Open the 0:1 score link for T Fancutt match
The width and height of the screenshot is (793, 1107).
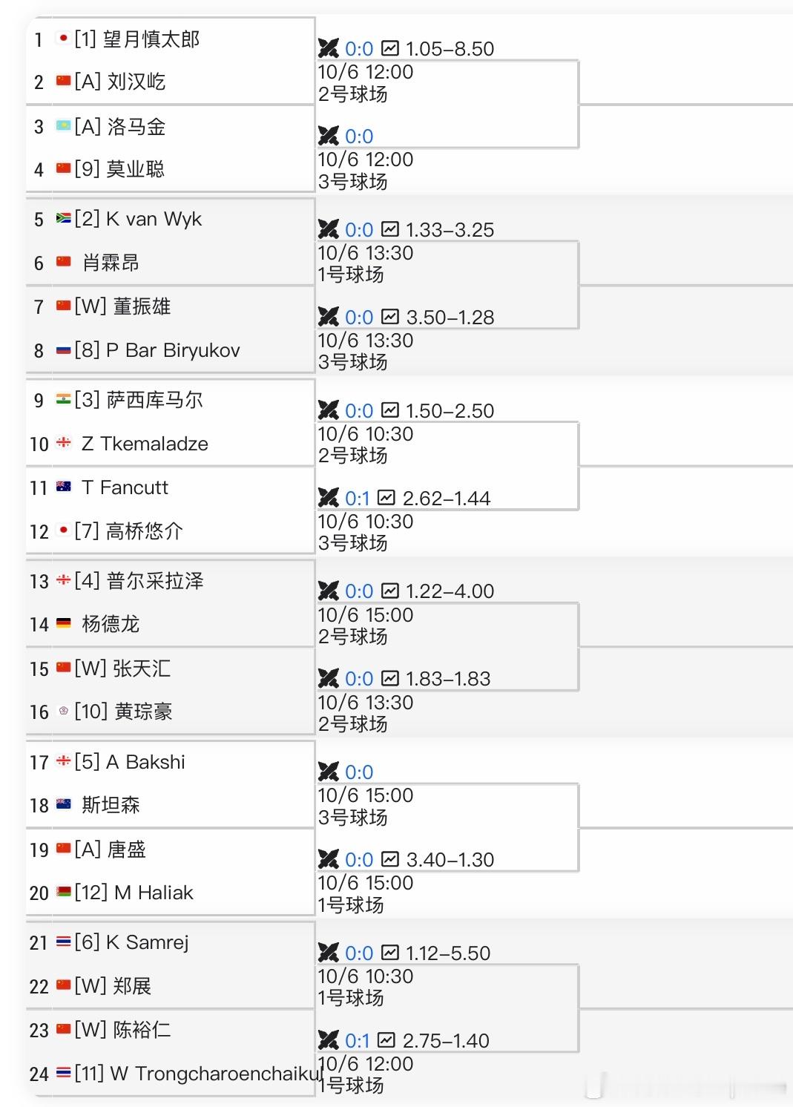click(x=358, y=499)
